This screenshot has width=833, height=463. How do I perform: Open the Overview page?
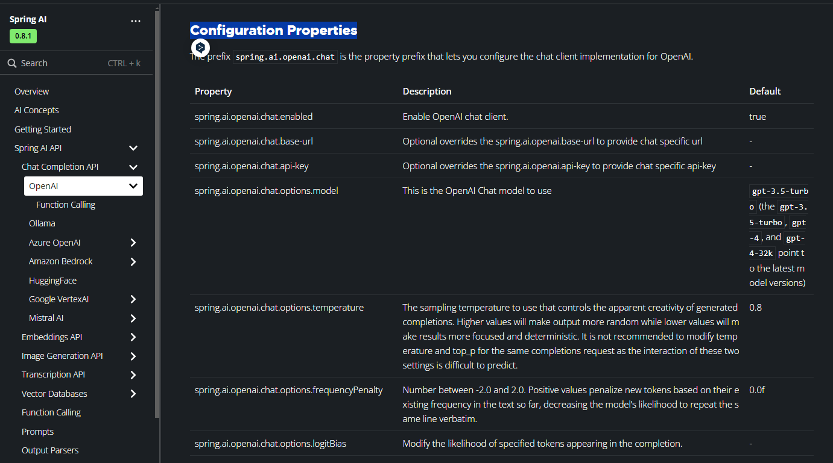tap(32, 92)
